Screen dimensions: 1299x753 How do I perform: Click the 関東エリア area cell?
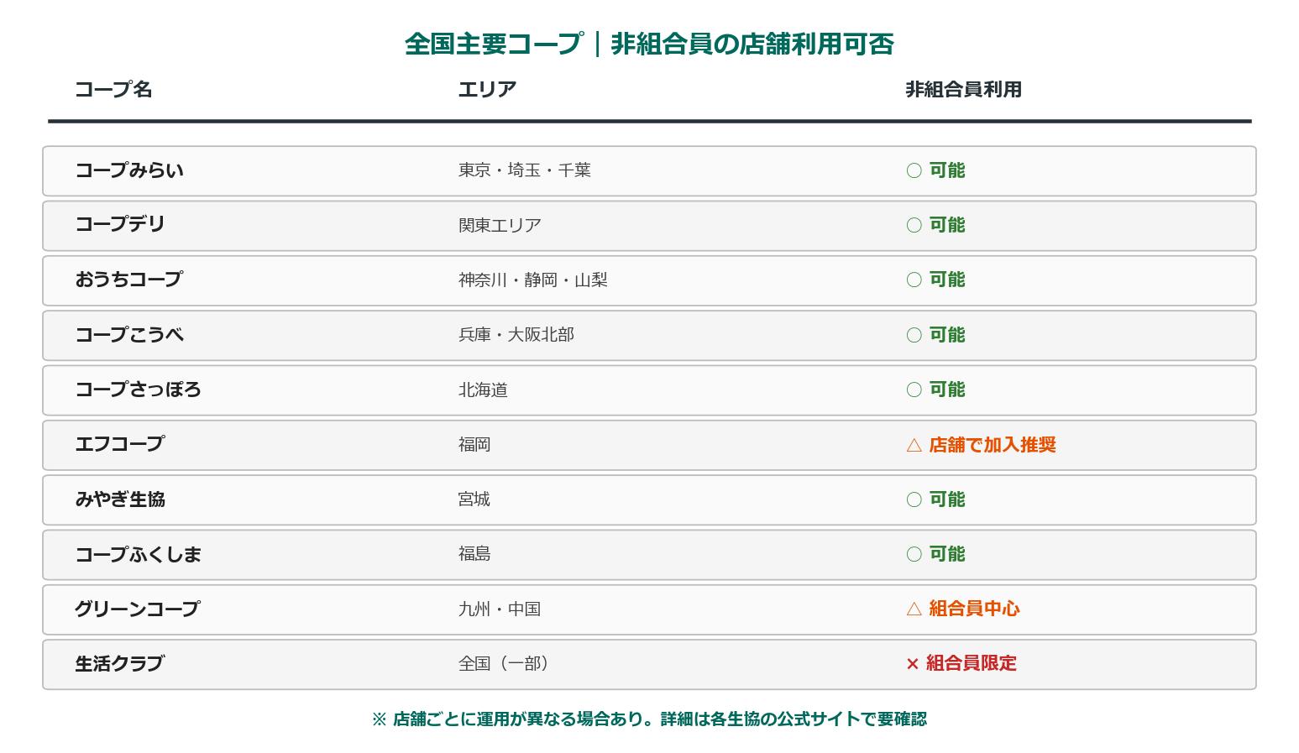(x=500, y=225)
